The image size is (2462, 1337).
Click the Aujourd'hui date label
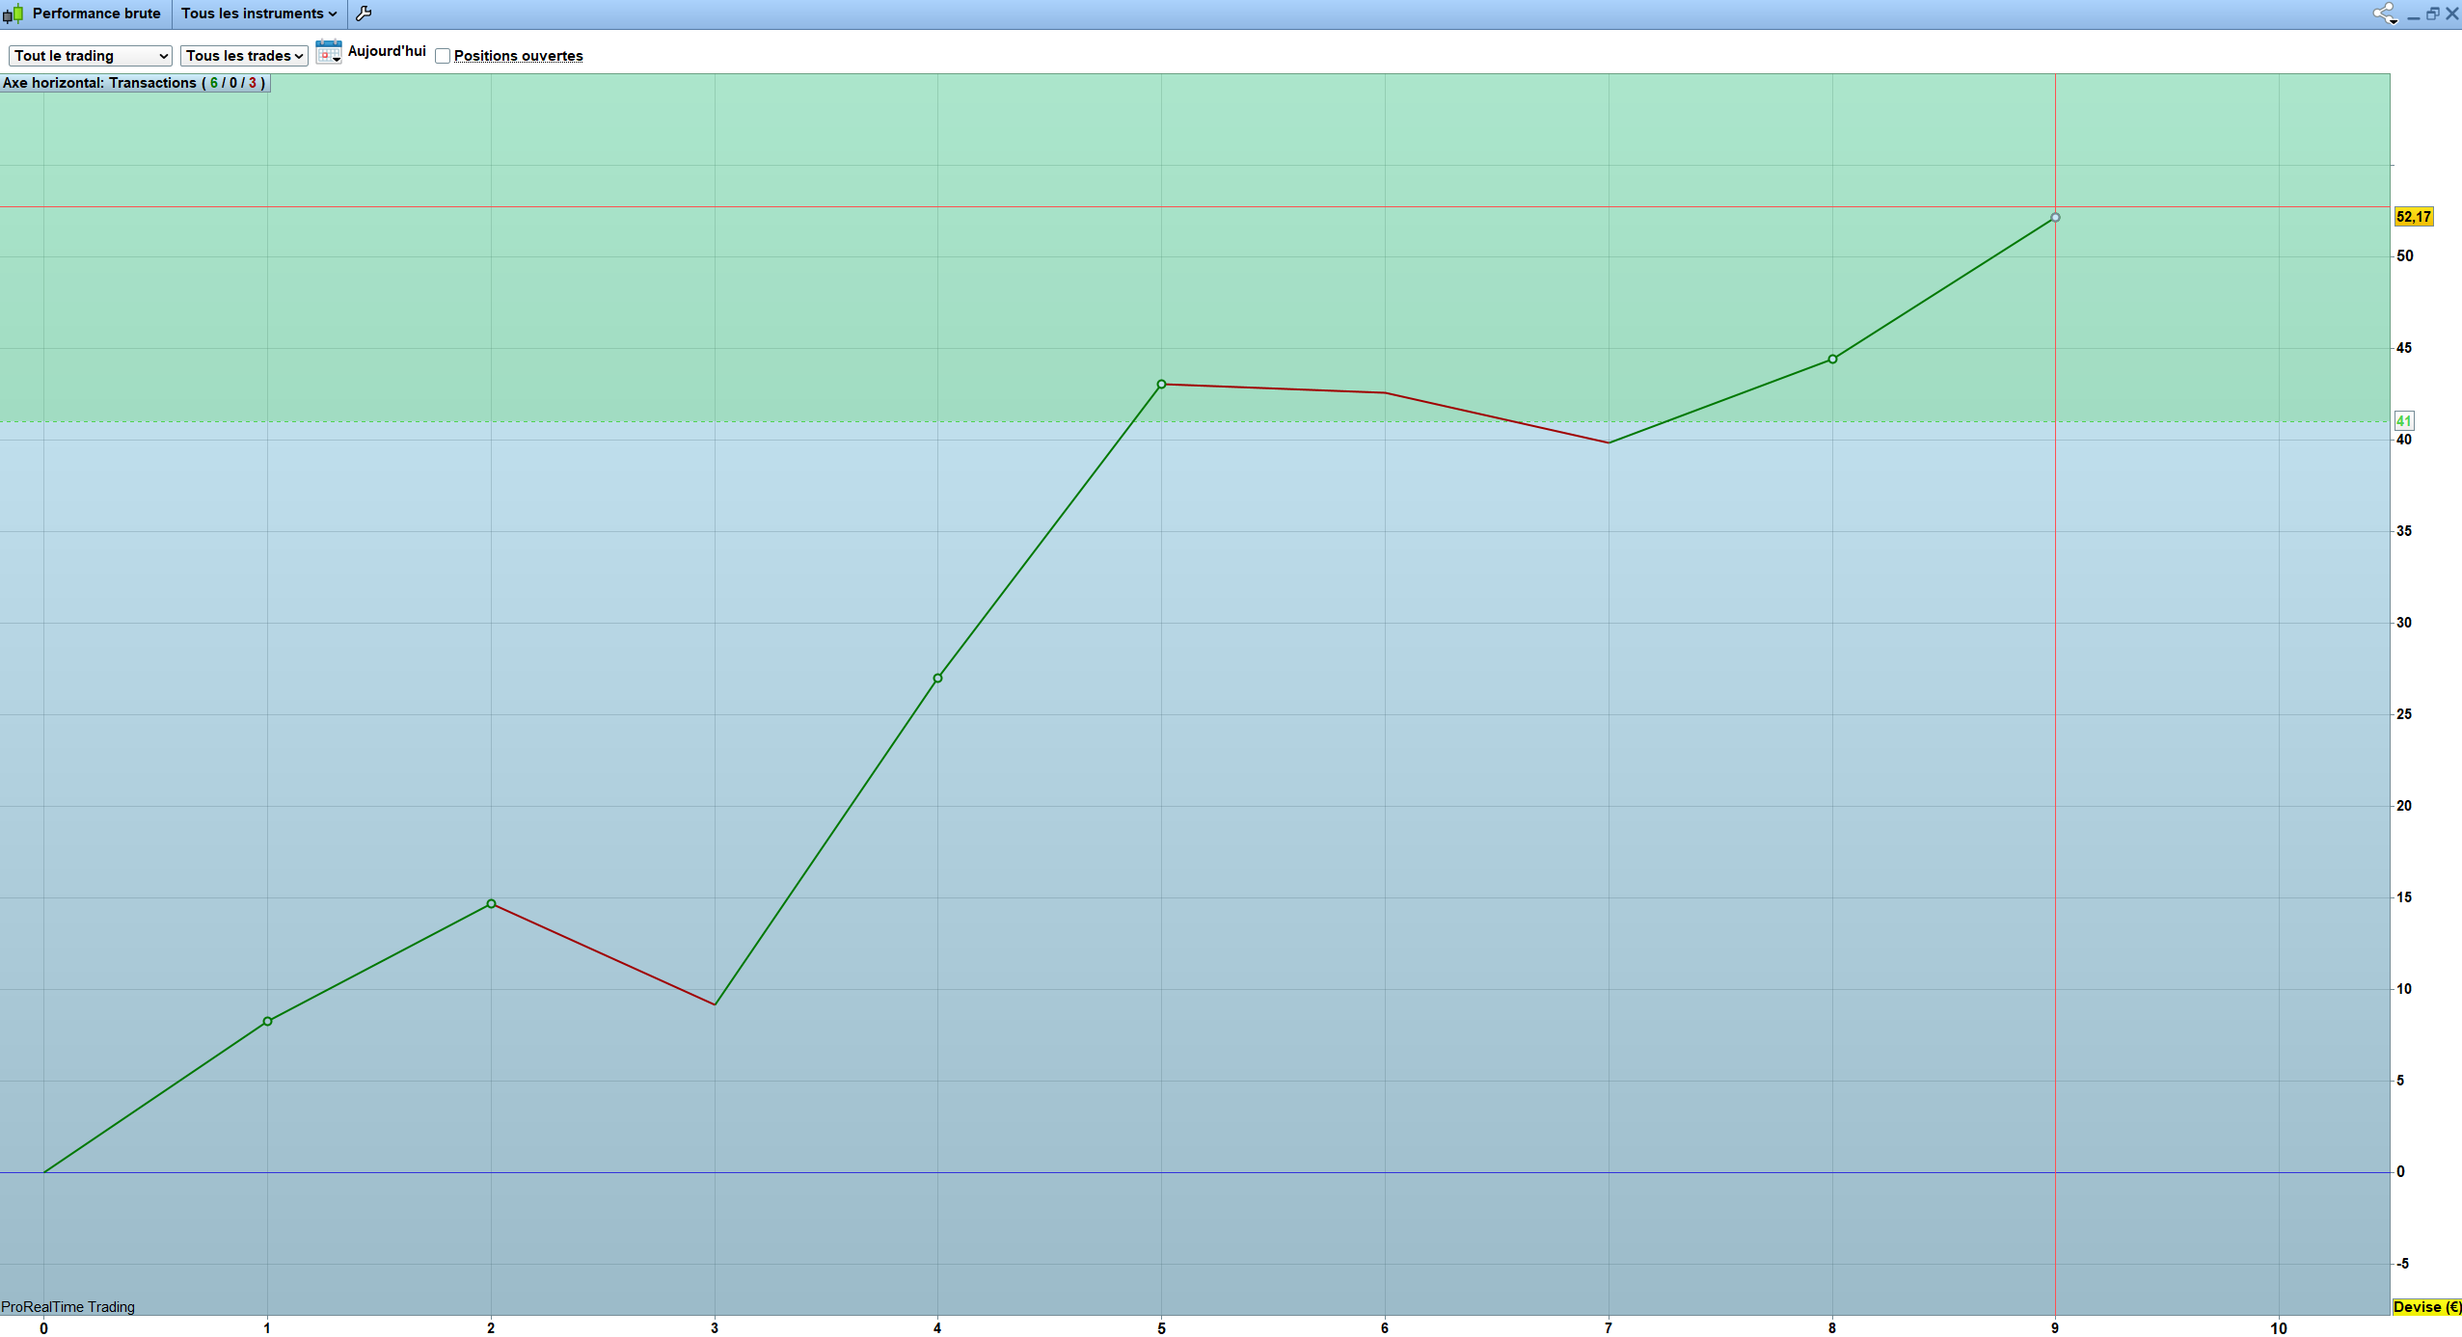[387, 51]
